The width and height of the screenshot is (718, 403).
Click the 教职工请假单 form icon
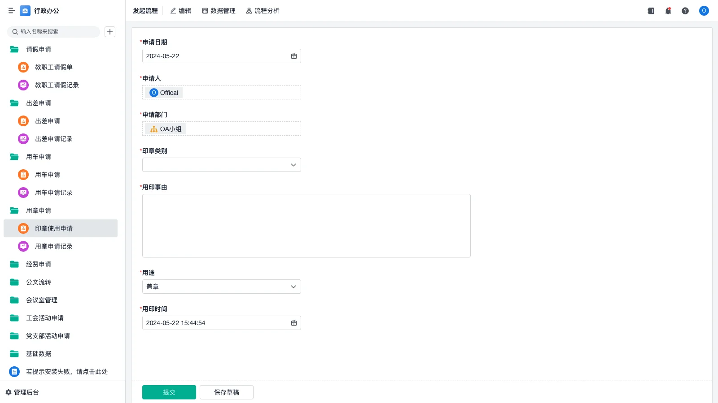tap(23, 67)
